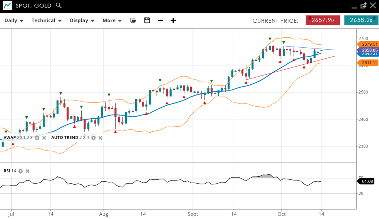Viewport: 379px width, 219px height.
Task: Open RSI indicator settings gear
Action: pyautogui.click(x=20, y=171)
